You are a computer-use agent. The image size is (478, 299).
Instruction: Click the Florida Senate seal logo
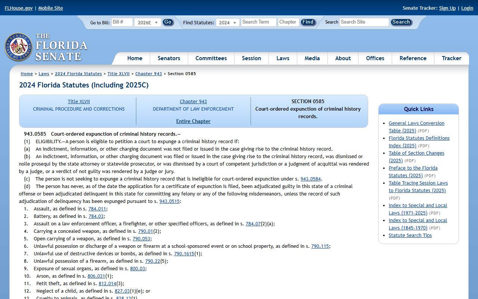point(18,47)
